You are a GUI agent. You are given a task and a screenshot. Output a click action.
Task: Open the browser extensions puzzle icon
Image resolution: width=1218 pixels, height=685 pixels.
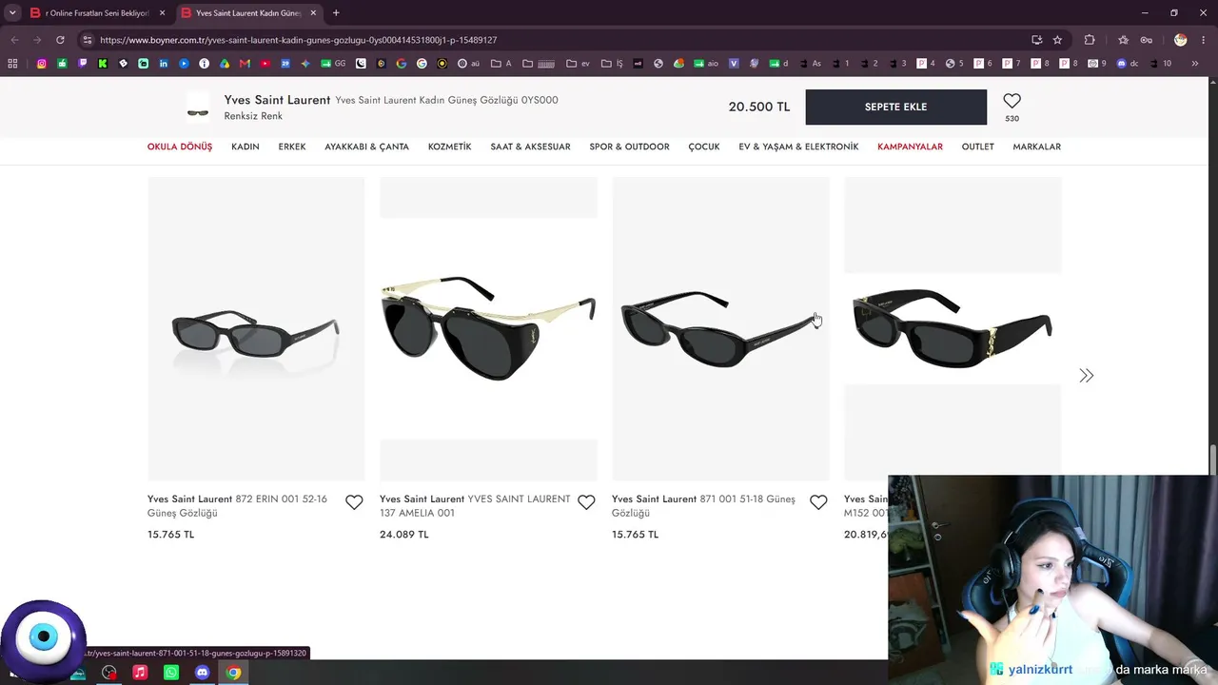(x=1090, y=40)
